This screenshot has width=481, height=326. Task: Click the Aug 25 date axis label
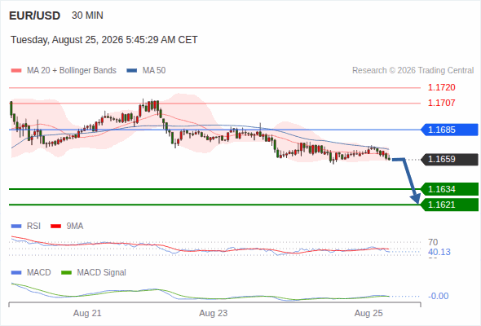[x=368, y=313]
